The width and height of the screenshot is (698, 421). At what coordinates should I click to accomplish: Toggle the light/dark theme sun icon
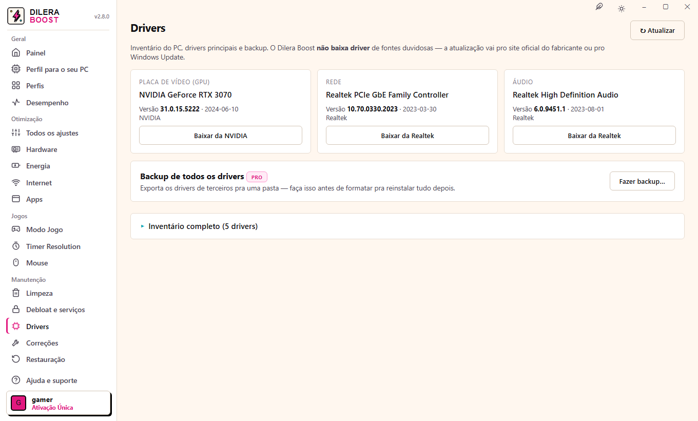coord(622,8)
